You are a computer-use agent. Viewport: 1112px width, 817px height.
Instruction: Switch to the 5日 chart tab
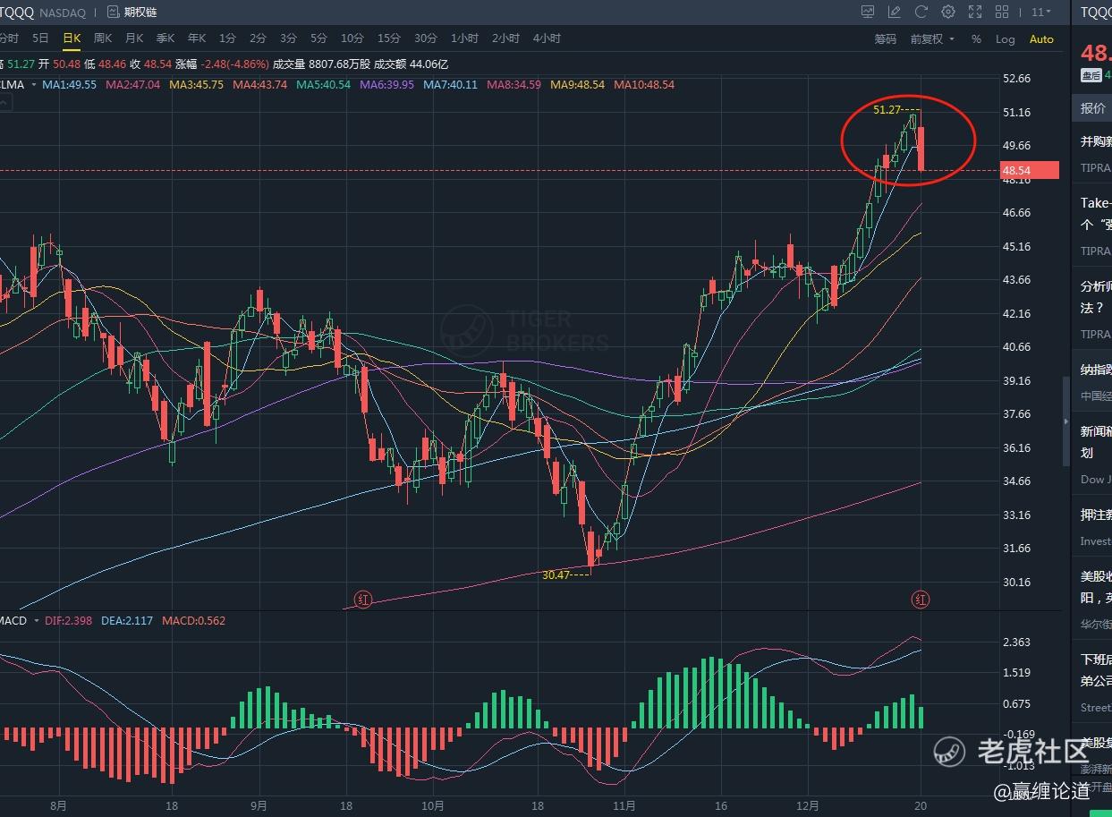click(40, 38)
